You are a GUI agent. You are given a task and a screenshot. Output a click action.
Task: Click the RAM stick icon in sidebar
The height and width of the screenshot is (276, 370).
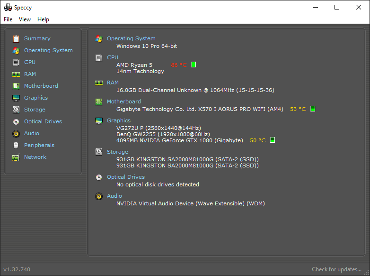[16, 74]
